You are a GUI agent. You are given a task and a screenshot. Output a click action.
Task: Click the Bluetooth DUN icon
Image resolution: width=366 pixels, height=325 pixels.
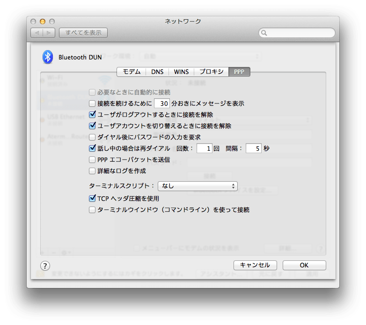point(47,57)
